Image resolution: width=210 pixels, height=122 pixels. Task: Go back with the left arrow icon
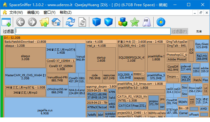click(x=20, y=22)
